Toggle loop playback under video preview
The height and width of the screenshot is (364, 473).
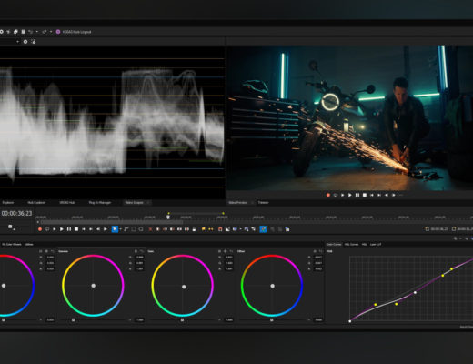pos(336,195)
